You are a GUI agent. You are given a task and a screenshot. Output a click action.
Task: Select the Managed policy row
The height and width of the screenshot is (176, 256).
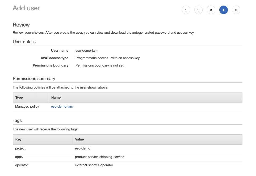pos(27,107)
